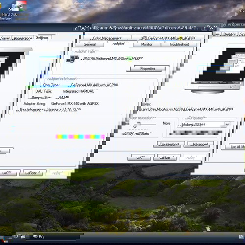Screen dimensions: 245x245
Task: Switch to Appearance tab in Display Properties
Action: point(23,38)
